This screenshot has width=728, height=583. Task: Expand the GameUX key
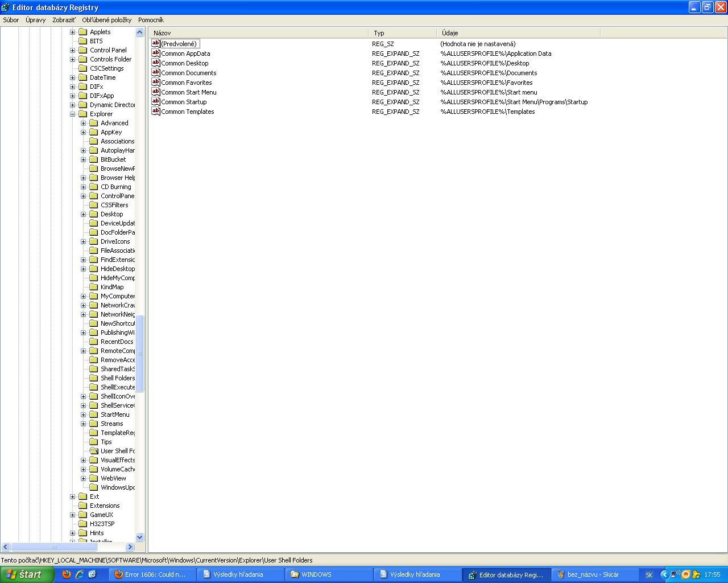click(x=72, y=515)
